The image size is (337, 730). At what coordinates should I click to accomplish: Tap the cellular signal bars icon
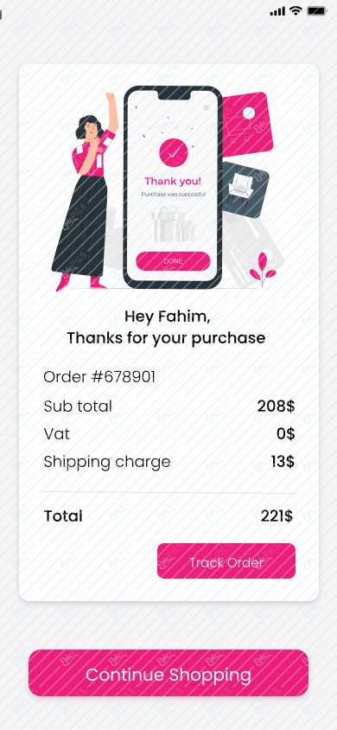(277, 11)
